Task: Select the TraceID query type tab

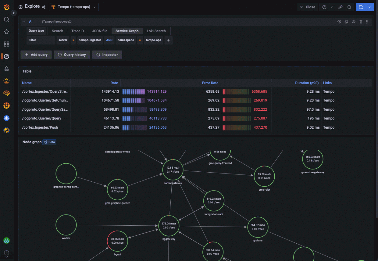Action: coord(77,31)
